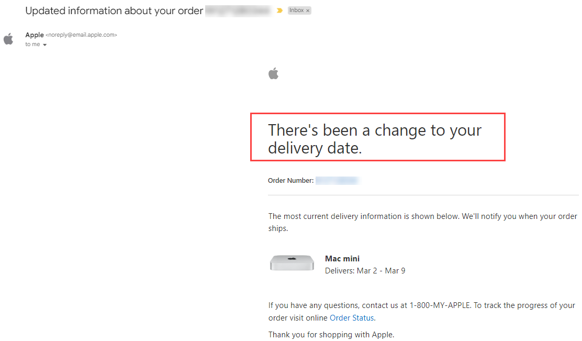The image size is (582, 341).
Task: Click the Inbox label tag
Action: pyautogui.click(x=296, y=10)
